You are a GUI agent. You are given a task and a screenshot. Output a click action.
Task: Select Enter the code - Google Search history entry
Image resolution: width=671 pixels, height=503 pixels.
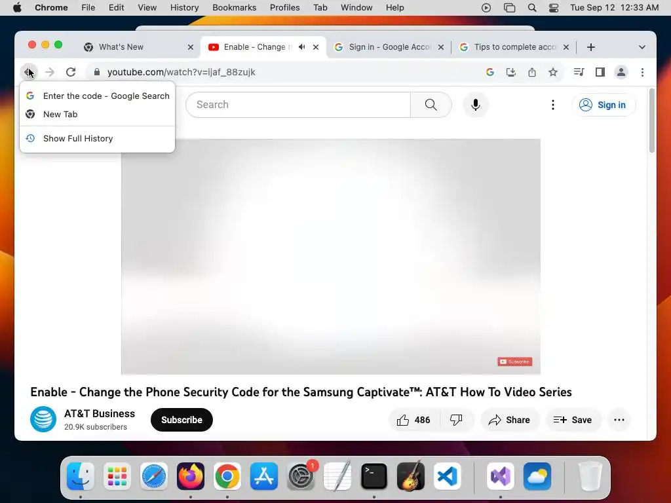tap(97, 96)
